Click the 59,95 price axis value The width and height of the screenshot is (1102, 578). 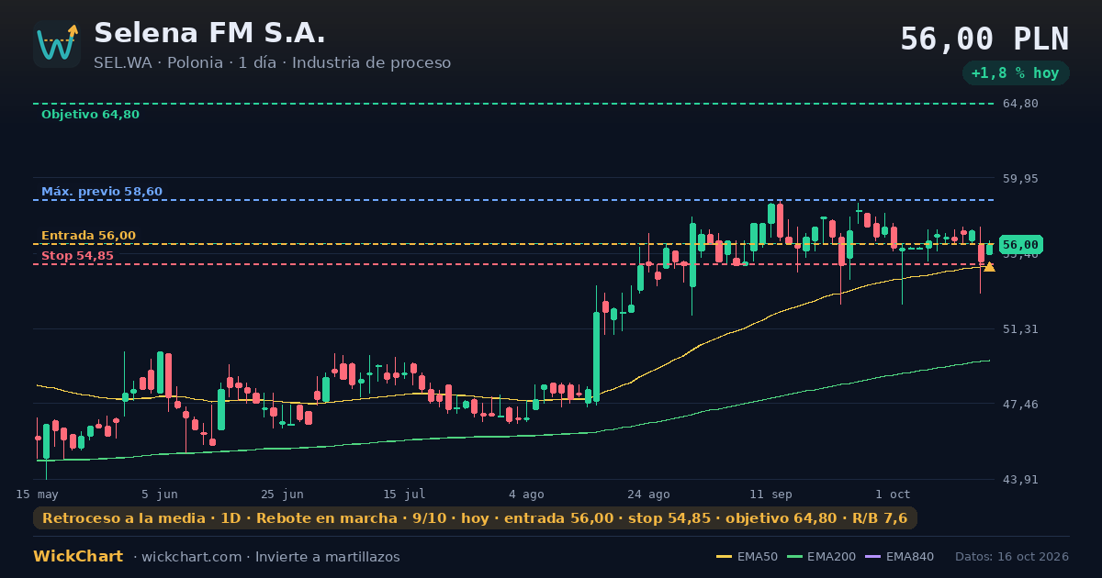point(1020,178)
